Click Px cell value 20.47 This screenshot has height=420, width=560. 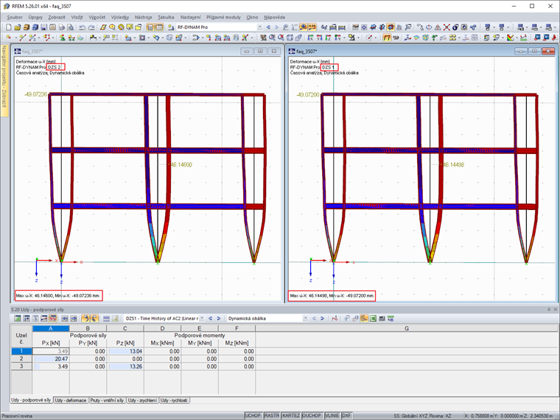click(x=51, y=359)
